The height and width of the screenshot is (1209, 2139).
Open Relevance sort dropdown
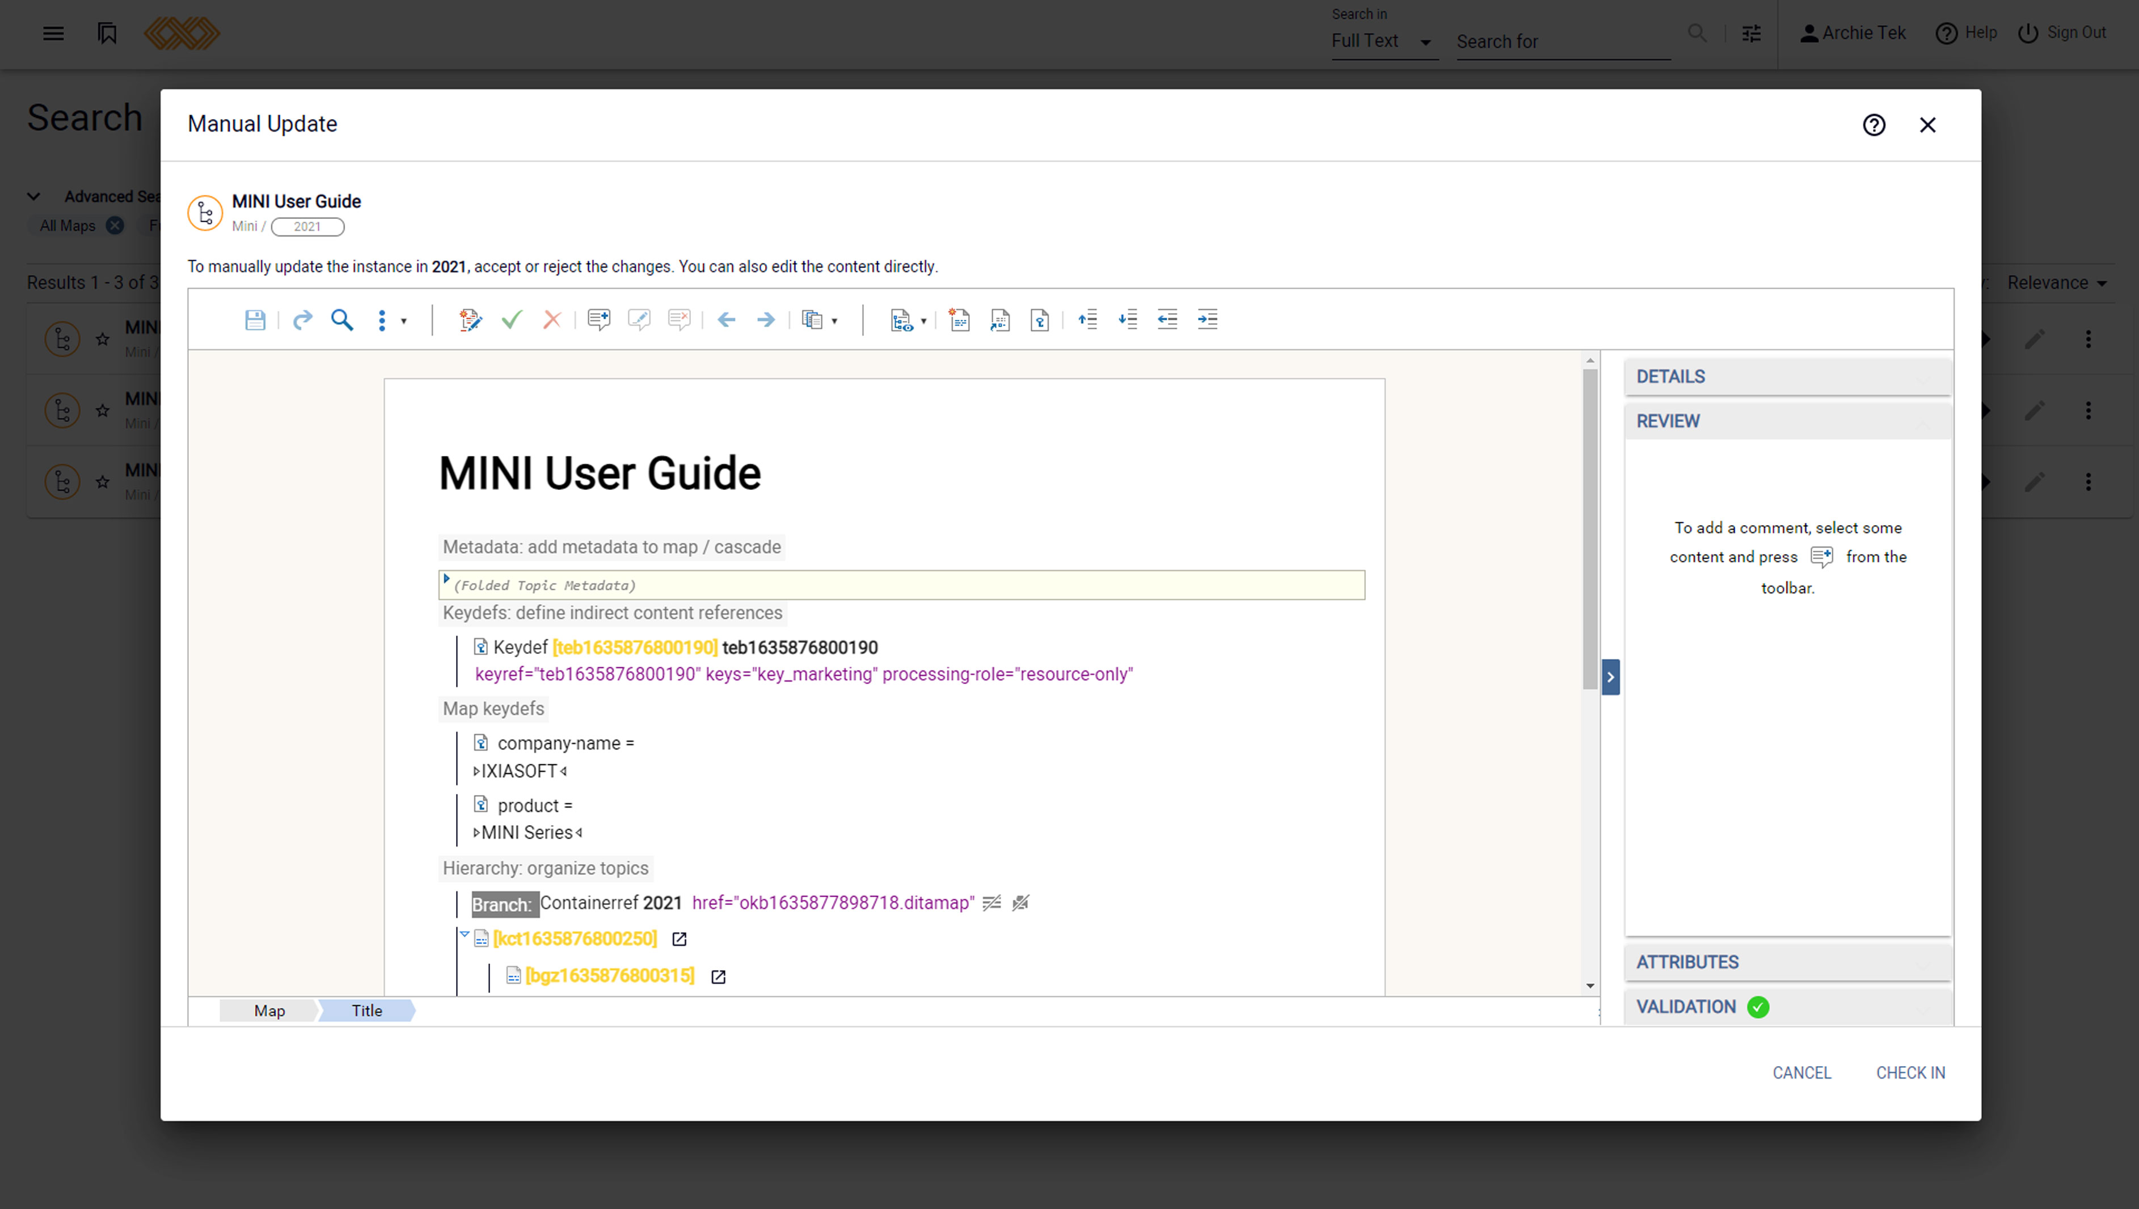click(2057, 283)
